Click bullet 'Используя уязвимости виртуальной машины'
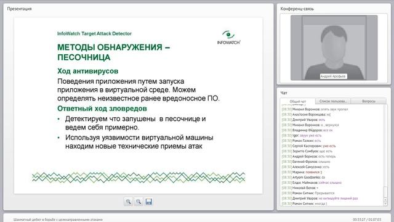 click(139, 142)
